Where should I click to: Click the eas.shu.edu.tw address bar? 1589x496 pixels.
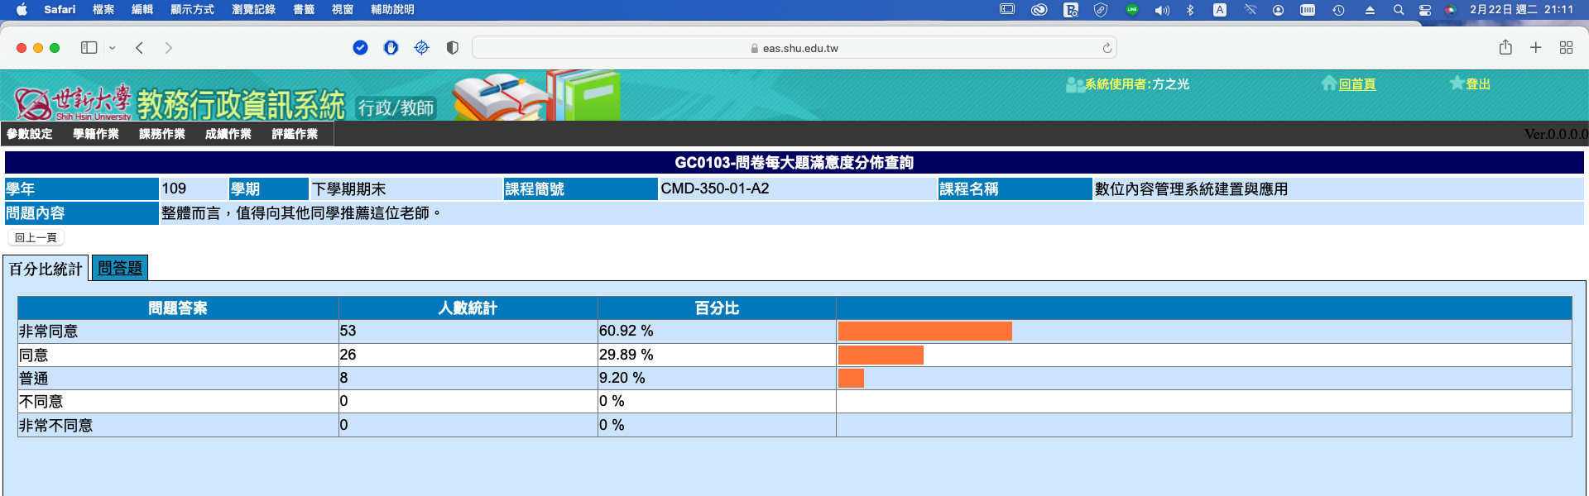[x=794, y=48]
